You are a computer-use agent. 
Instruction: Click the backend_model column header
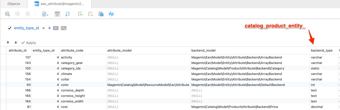tap(250, 50)
